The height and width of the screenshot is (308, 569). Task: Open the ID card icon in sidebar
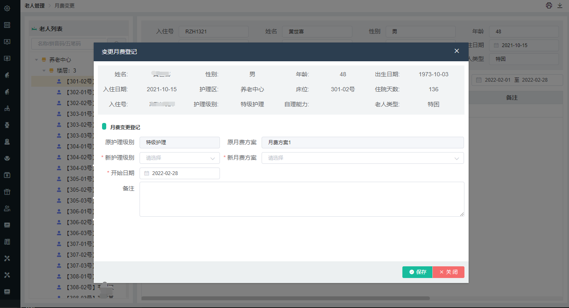coord(7,42)
